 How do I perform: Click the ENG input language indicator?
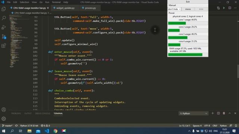(x=215, y=131)
